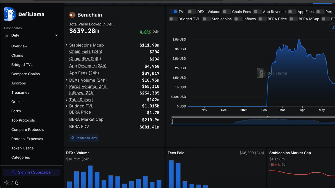Viewport: 335px width, 188px height.
Task: Click tallest bar in DEXs Volume chart
Action: (x=90, y=177)
